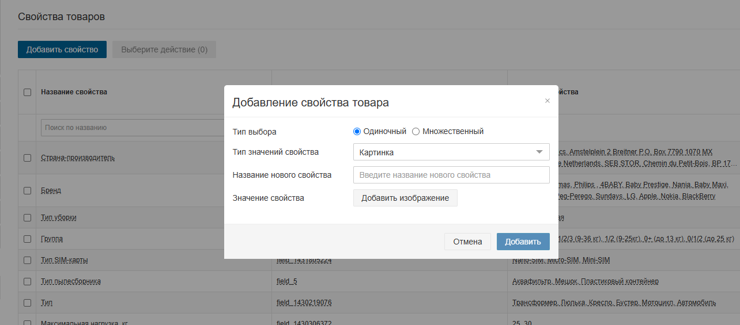Click Отмена in the dialog
This screenshot has width=740, height=325.
(467, 242)
